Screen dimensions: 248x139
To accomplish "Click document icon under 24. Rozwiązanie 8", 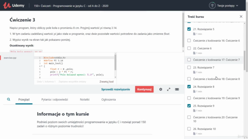I will pyautogui.click(x=194, y=92).
